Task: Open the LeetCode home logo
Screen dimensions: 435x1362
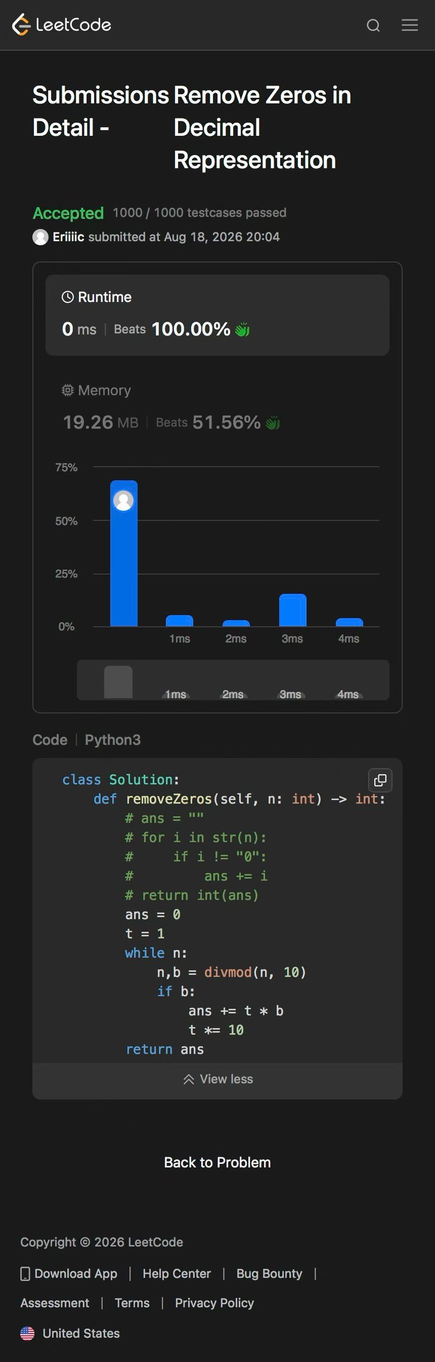Action: click(62, 25)
